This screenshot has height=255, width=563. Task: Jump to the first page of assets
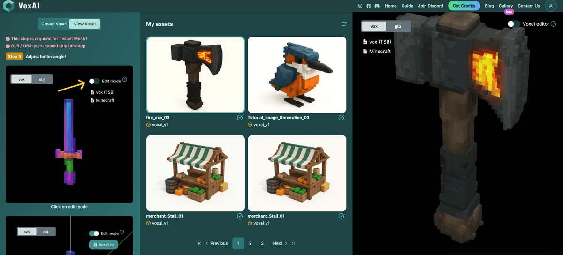pyautogui.click(x=200, y=243)
